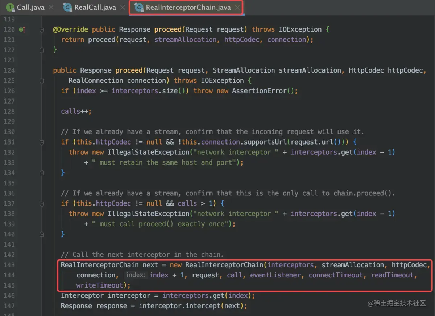
Task: Click 'StreamAllocation streamAllocation' parameter on line 124
Action: click(x=277, y=70)
